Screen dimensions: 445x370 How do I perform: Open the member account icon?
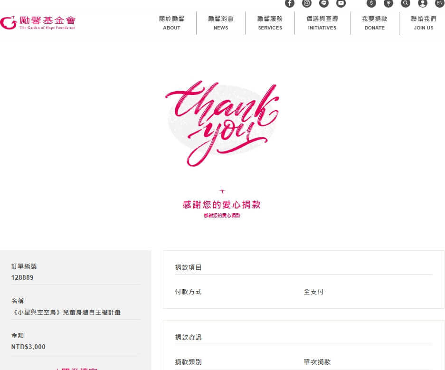click(423, 3)
